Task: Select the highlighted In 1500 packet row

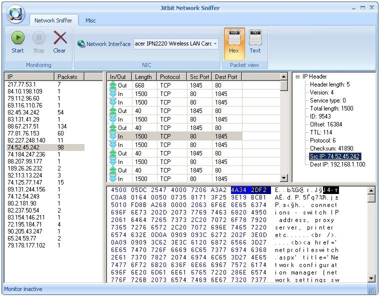Action: [x=175, y=136]
